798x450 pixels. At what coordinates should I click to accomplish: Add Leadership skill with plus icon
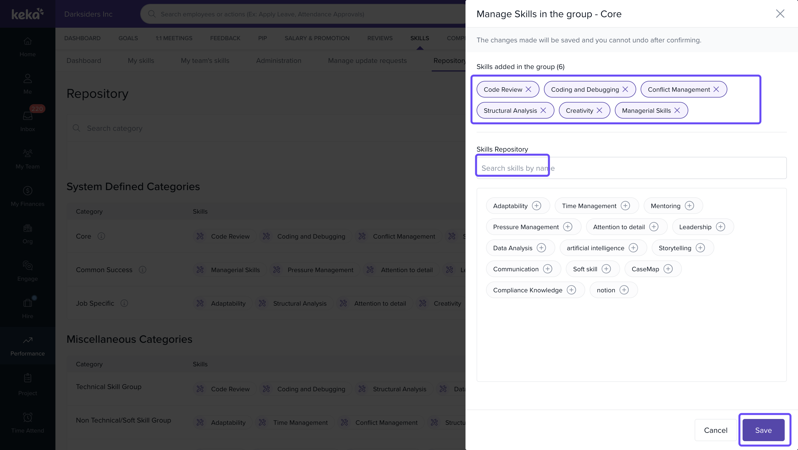[720, 227]
